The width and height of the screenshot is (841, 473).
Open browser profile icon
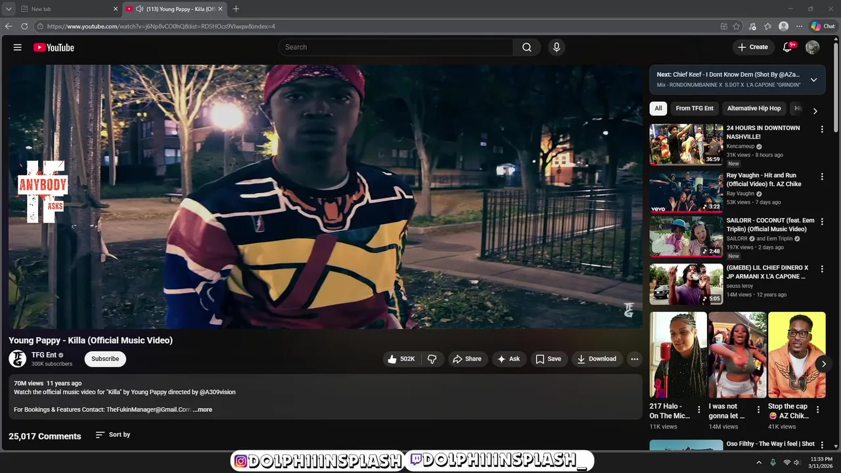783,26
